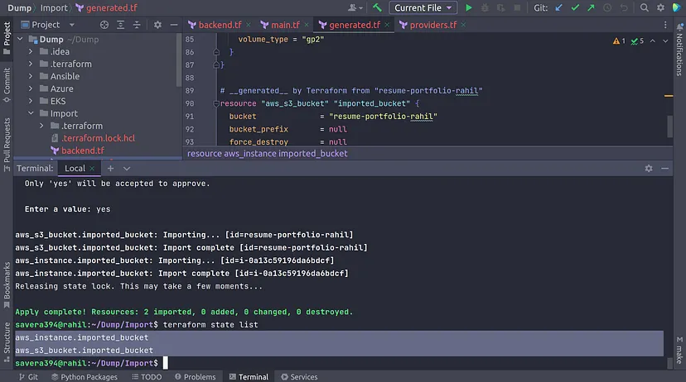Expand the EKS folder

tap(31, 101)
